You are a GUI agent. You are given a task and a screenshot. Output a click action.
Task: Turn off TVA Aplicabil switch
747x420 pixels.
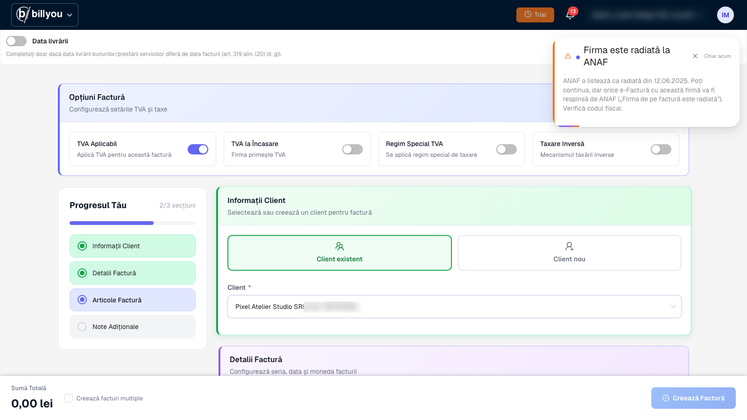[198, 149]
